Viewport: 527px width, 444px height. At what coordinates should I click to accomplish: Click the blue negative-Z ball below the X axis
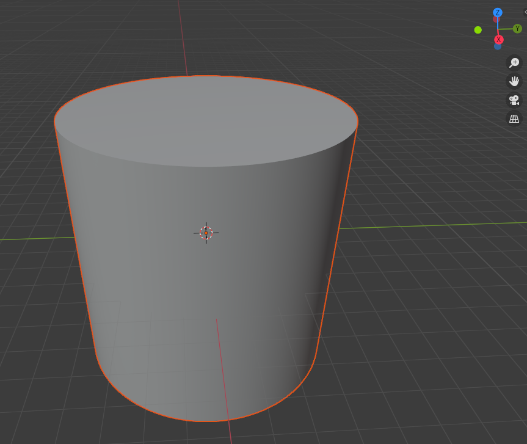tap(498, 47)
